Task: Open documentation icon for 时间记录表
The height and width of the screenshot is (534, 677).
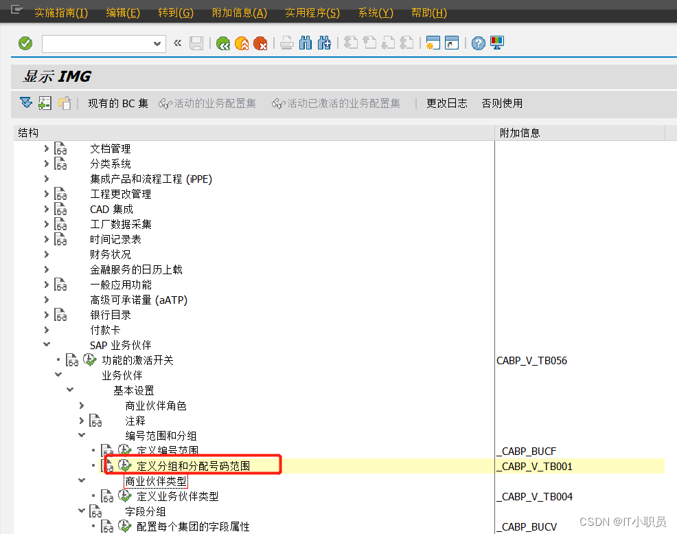Action: (x=60, y=239)
